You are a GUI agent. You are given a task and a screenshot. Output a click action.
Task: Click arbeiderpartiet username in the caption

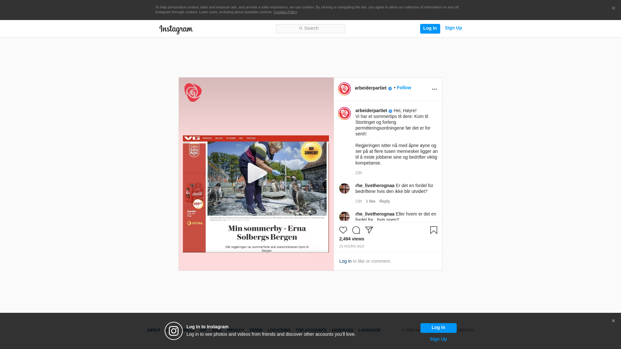click(x=371, y=111)
